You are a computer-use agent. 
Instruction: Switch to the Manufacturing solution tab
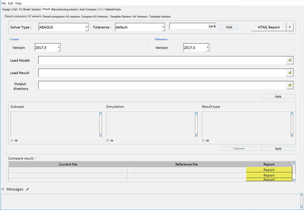[64, 9]
